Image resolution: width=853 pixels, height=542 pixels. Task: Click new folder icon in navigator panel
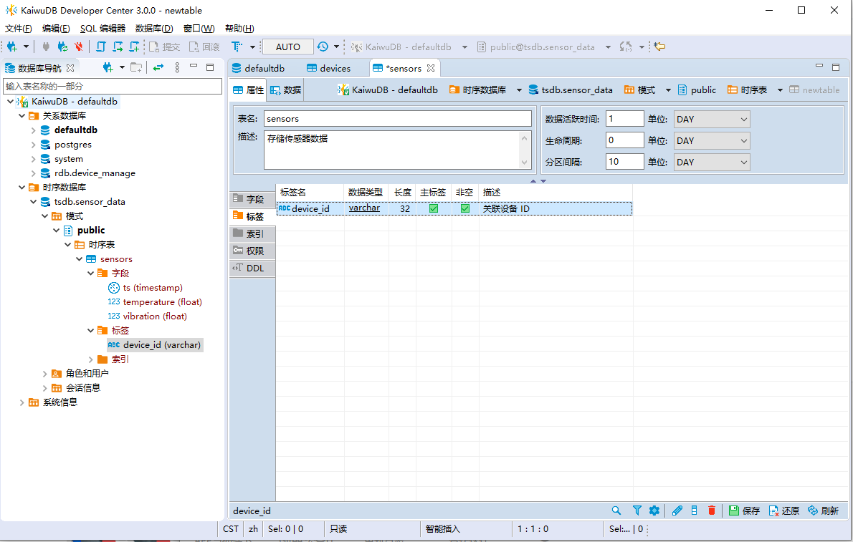136,67
